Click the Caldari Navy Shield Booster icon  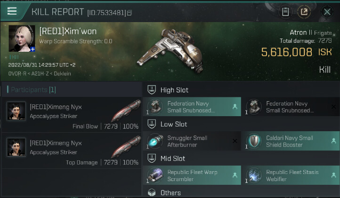[254, 141]
